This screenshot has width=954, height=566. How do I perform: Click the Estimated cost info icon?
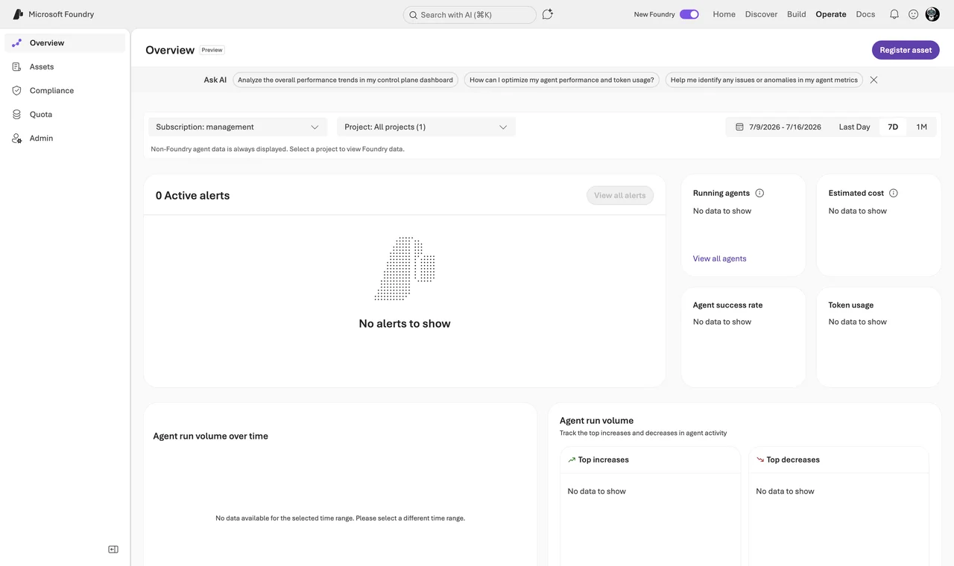[894, 193]
